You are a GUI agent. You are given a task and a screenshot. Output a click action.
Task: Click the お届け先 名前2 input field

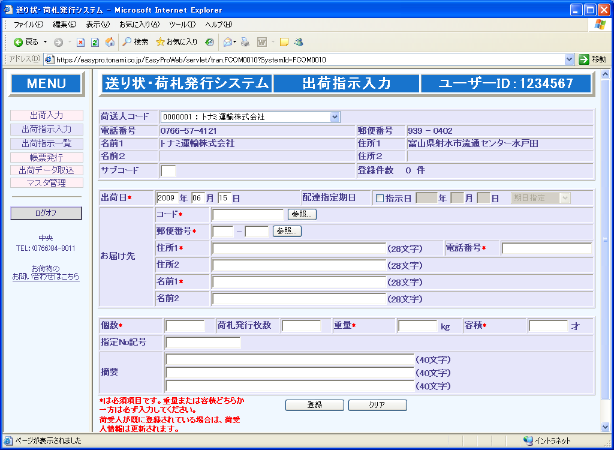coord(299,299)
